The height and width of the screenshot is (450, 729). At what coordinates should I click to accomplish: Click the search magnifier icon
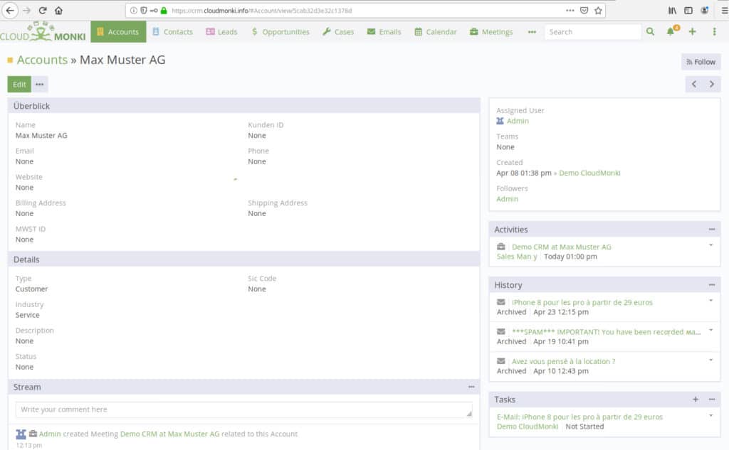pyautogui.click(x=650, y=32)
